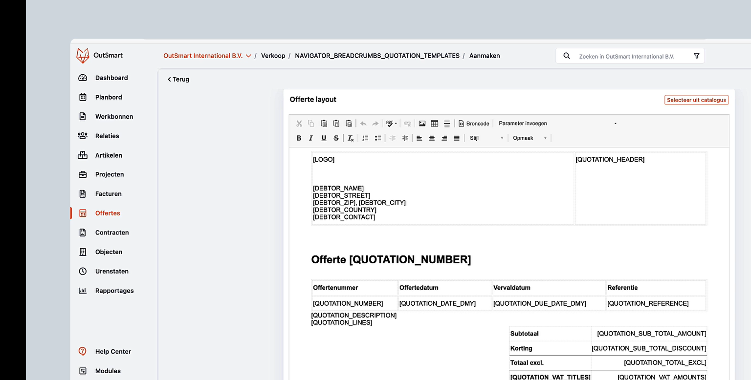Screen dimensions: 751x380
Task: Apply bold formatting to text
Action: click(299, 138)
